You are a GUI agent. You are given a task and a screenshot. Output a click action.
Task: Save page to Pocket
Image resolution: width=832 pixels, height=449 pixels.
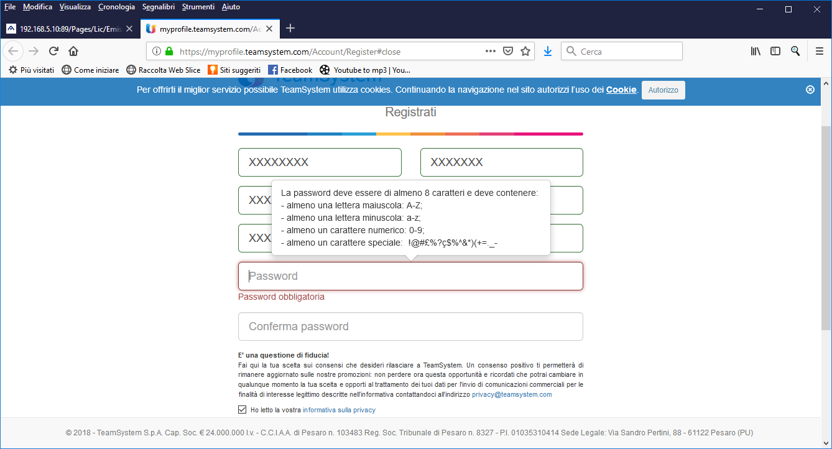click(508, 52)
